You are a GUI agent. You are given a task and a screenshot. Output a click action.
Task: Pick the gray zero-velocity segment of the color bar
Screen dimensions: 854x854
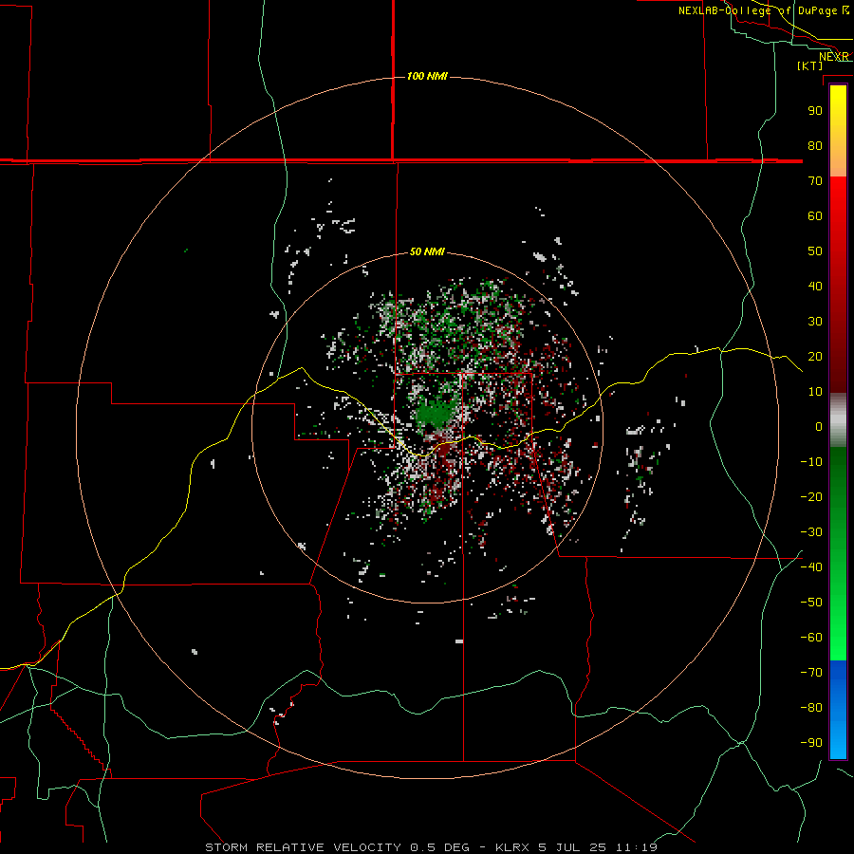838,419
